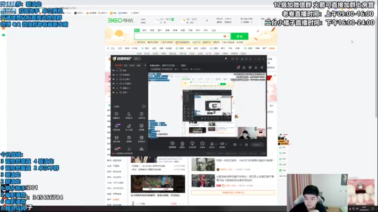Open the black-and-white portrait news thumbnail

point(203,164)
